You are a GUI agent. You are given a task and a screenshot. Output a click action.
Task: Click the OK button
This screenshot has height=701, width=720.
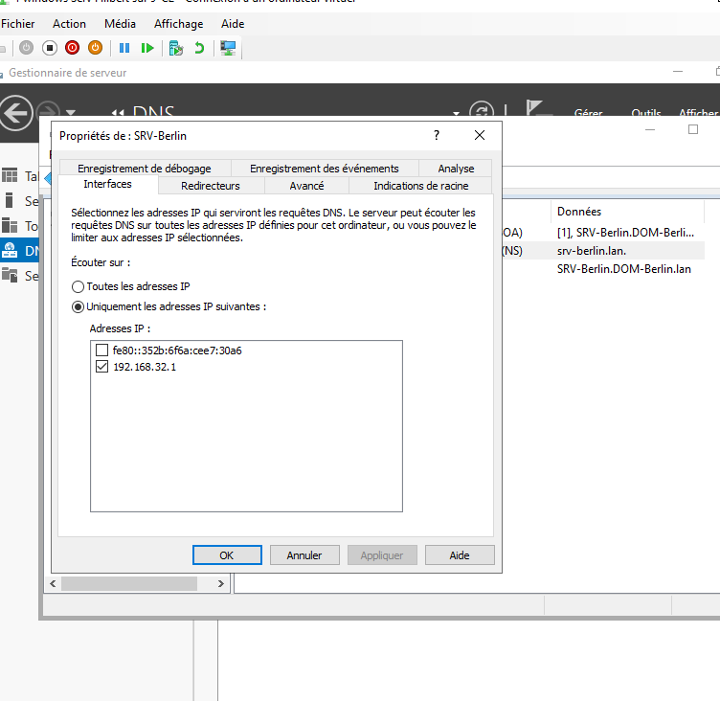coord(226,554)
